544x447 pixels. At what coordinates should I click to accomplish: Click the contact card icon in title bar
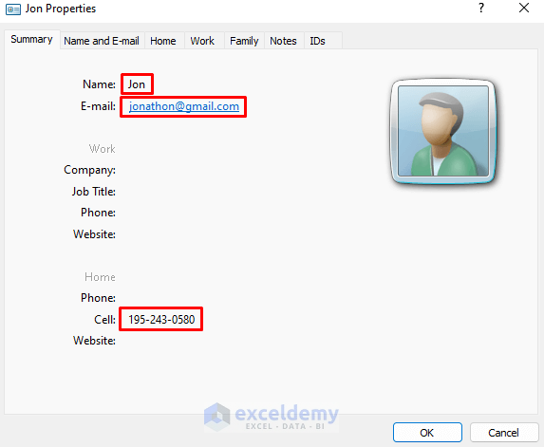13,9
